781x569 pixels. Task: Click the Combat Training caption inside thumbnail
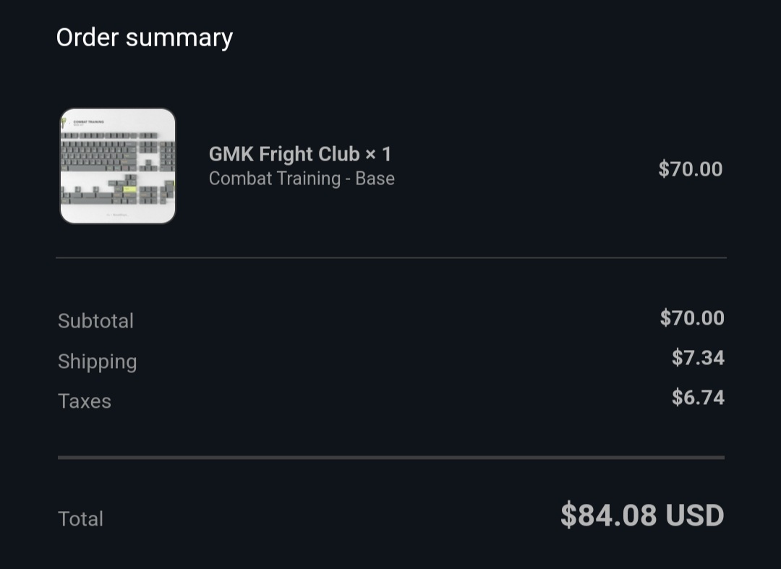(x=88, y=121)
